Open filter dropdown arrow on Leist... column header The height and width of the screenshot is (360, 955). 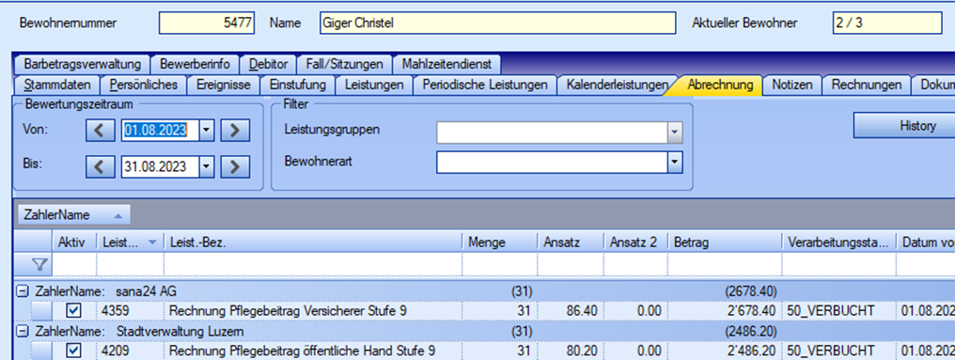click(152, 242)
